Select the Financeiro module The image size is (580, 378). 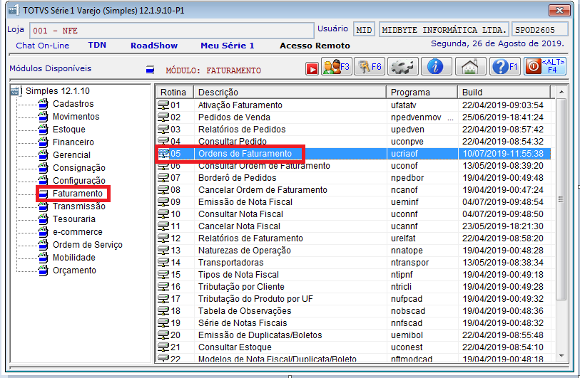click(x=73, y=142)
